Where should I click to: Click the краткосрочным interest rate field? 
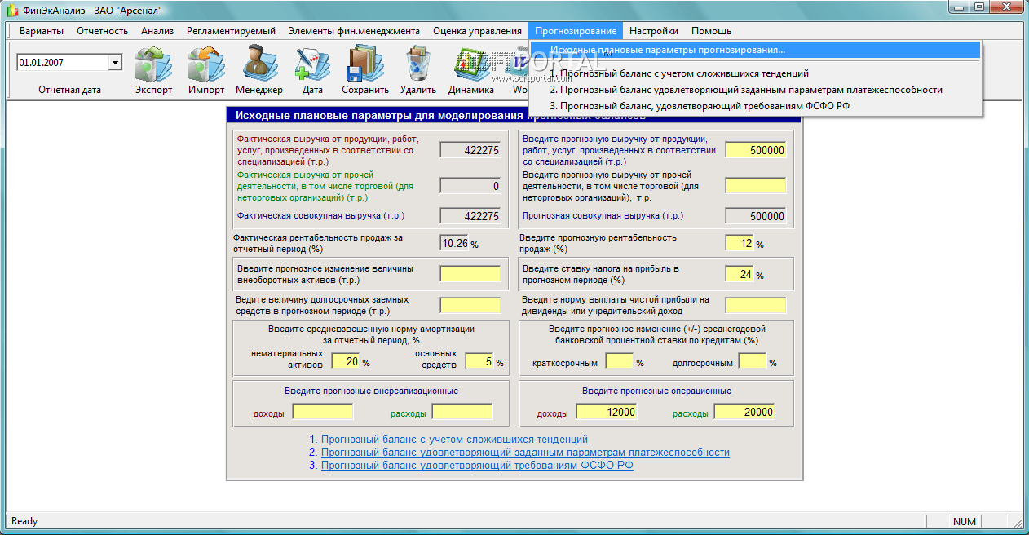point(620,360)
